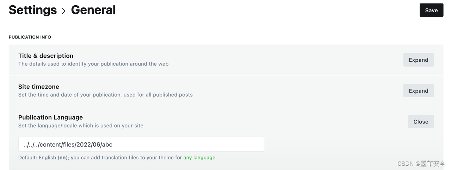
Task: Save the general settings
Action: click(x=431, y=10)
